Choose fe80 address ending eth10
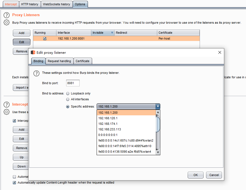 tap(126, 146)
